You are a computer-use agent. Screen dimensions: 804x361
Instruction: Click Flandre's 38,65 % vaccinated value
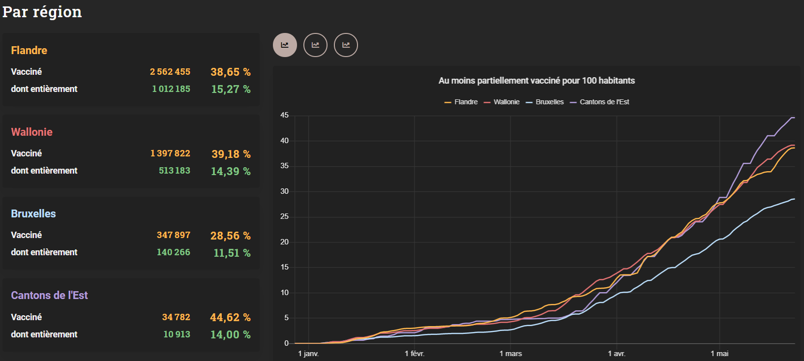click(230, 72)
